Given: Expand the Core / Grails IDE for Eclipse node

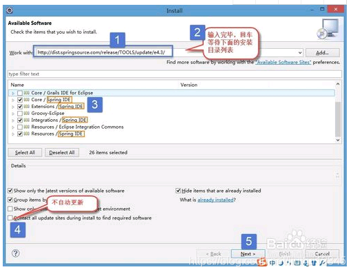Looking at the screenshot, I should (13, 93).
